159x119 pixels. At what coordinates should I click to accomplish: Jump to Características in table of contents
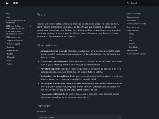point(133,17)
